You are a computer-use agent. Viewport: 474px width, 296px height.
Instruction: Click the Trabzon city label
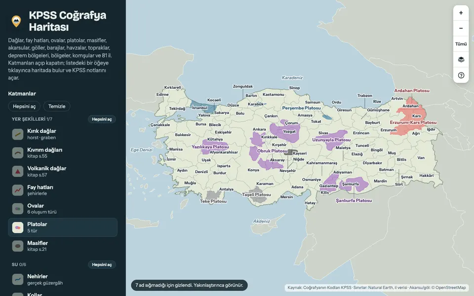point(364,95)
